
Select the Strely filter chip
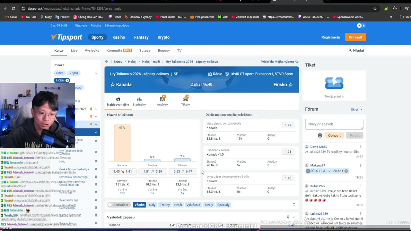click(x=209, y=205)
